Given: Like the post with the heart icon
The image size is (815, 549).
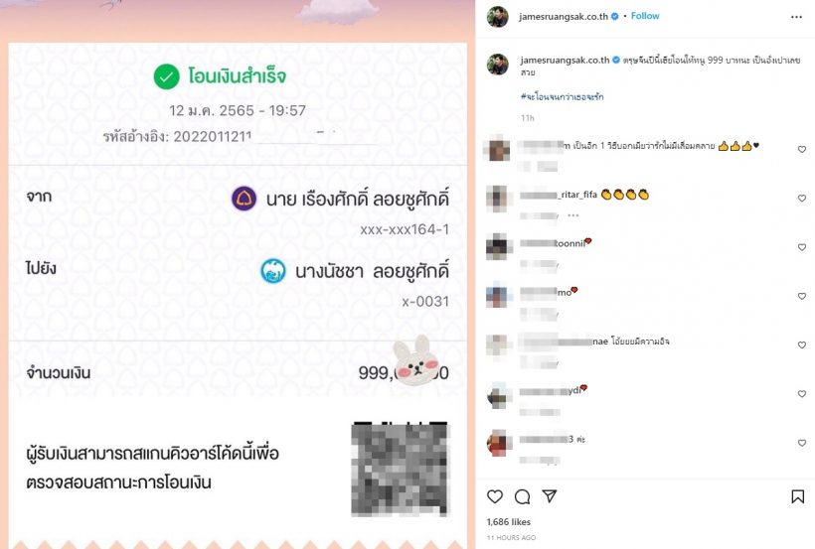Looking at the screenshot, I should point(495,496).
